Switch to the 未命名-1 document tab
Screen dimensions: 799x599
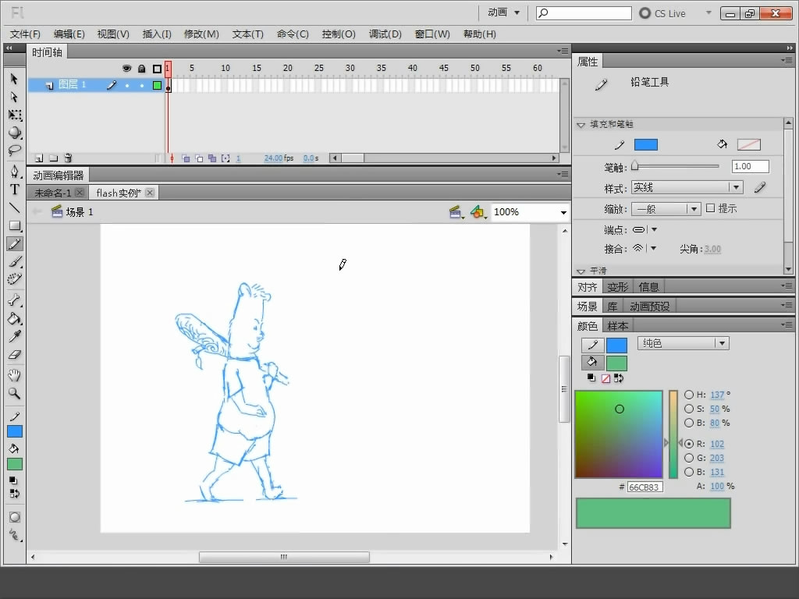(52, 193)
